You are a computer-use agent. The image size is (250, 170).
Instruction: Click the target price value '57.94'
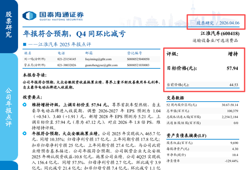pyautogui.click(x=232, y=68)
